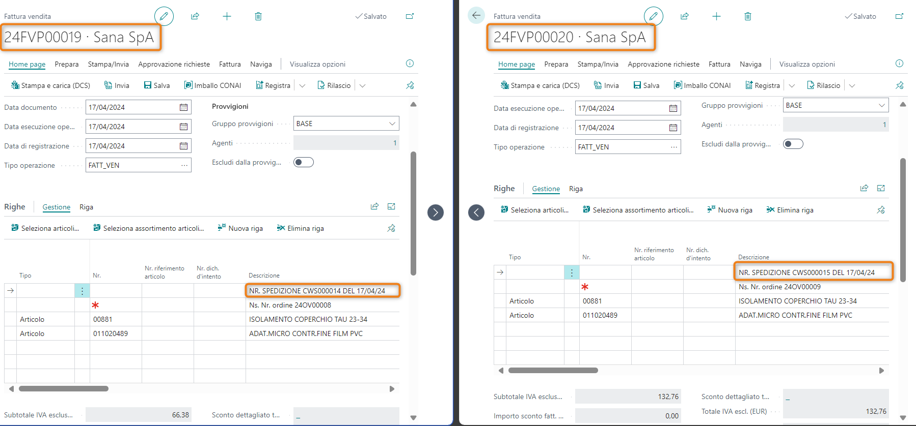This screenshot has height=426, width=916.
Task: Open calendar picker for left Data documento
Action: point(183,107)
